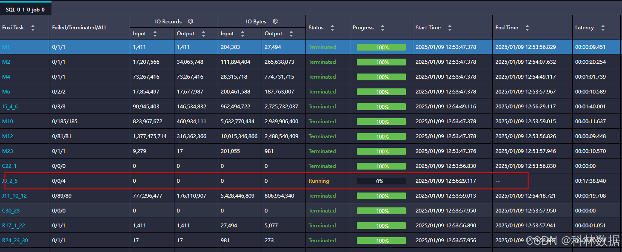Select latency value 00:17:38.940

click(x=590, y=181)
